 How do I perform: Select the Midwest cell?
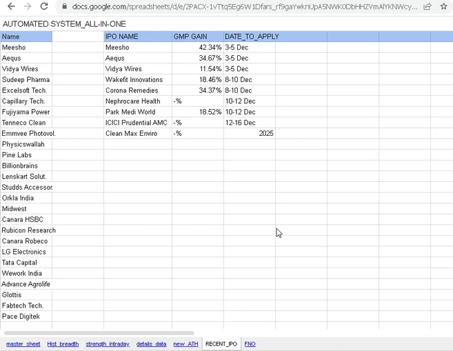pos(26,209)
